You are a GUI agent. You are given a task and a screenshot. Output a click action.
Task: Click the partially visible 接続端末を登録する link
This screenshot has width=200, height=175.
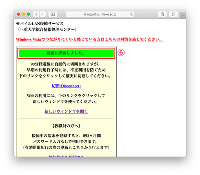(x=66, y=156)
